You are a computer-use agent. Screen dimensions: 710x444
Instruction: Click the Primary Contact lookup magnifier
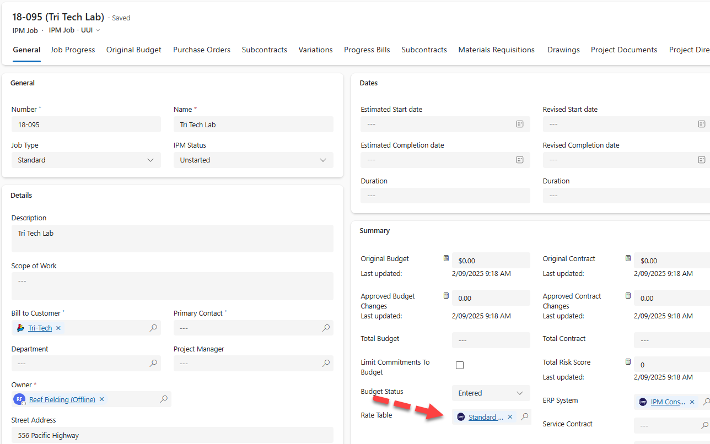click(x=326, y=328)
